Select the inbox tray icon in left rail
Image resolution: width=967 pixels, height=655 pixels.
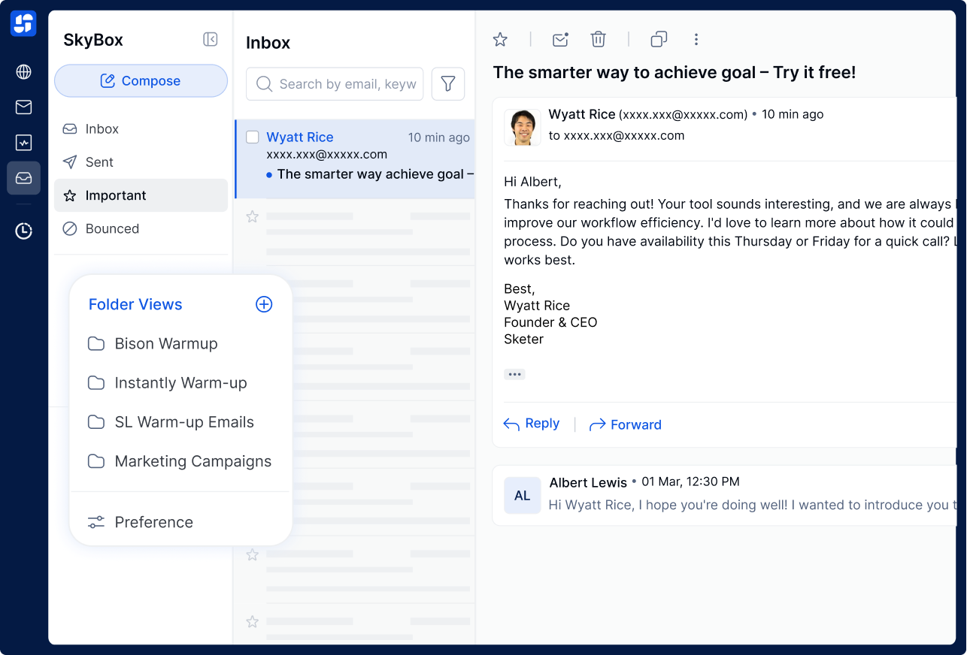pyautogui.click(x=23, y=178)
